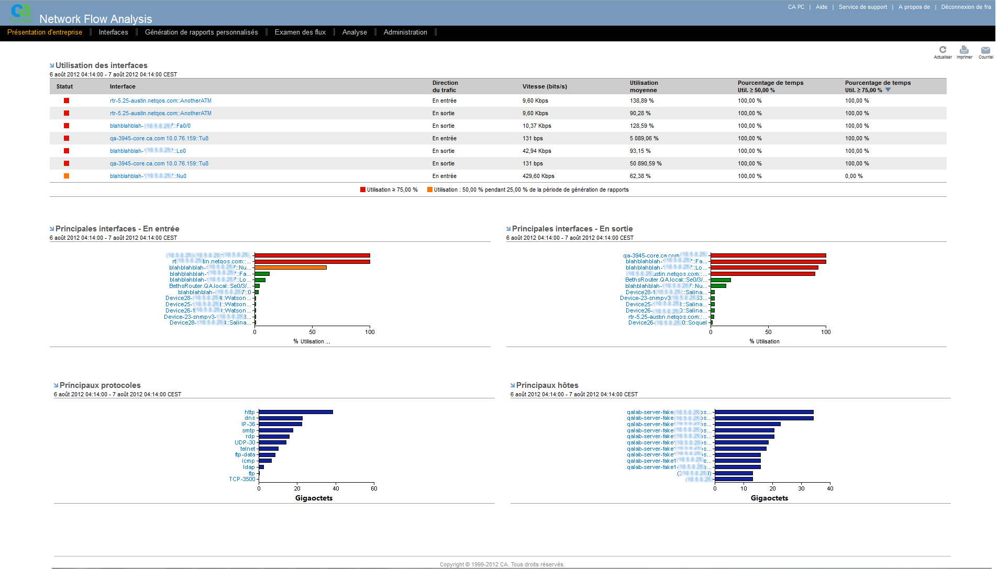Image resolution: width=998 pixels, height=579 pixels.
Task: Click the CA logo in header
Action: (21, 13)
